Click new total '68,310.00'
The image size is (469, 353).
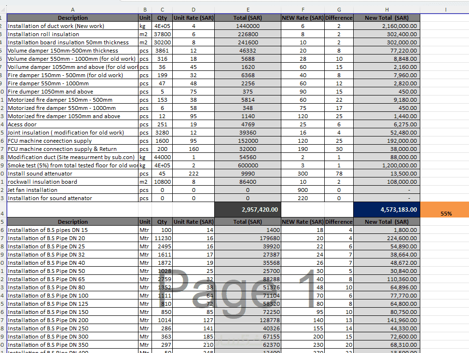(x=387, y=345)
